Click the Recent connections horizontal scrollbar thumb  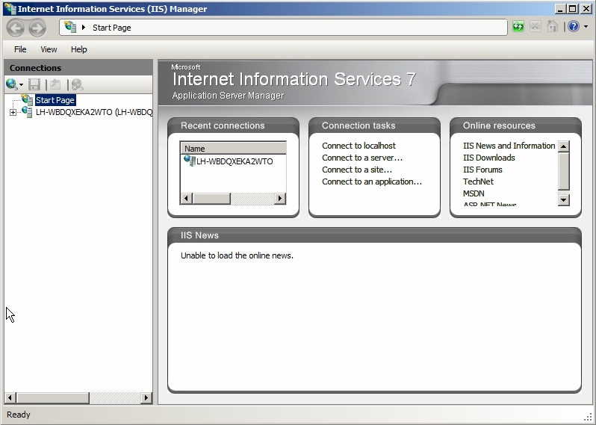tap(211, 198)
